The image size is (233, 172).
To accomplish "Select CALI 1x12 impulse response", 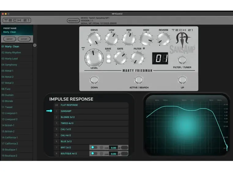I will click(x=91, y=129).
